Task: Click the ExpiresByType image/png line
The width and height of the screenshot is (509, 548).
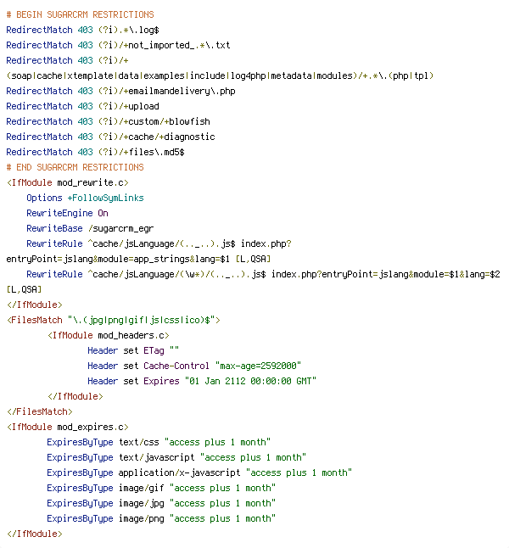Action: (x=161, y=518)
